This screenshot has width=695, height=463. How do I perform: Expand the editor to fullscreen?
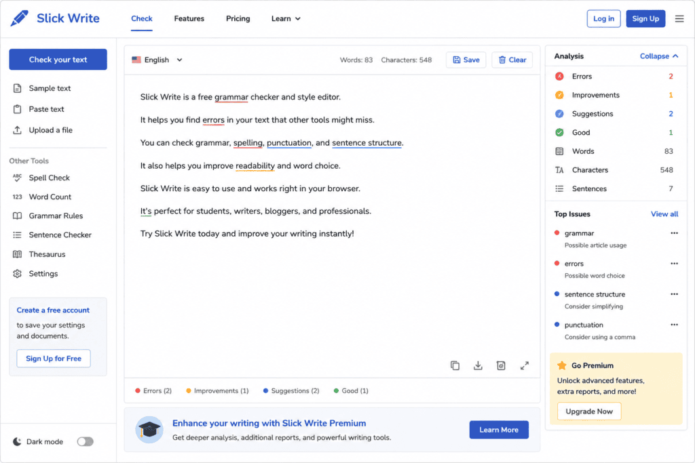tap(525, 365)
